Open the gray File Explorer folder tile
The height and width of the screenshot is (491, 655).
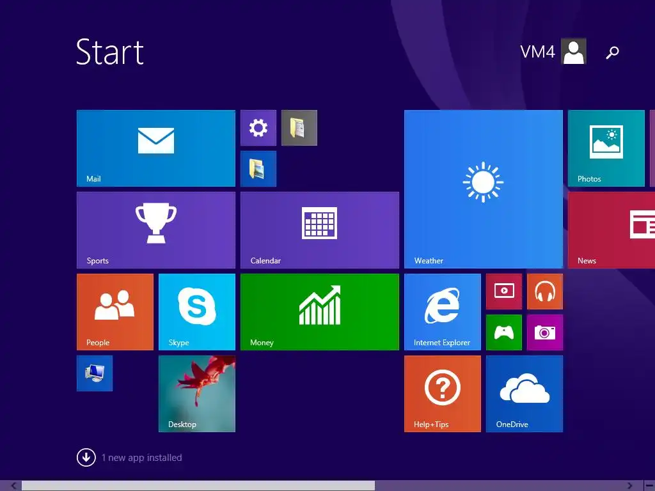pos(299,128)
